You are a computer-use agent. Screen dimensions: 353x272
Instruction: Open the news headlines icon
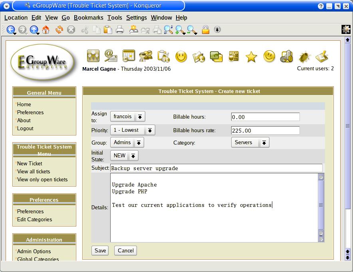[x=234, y=56]
